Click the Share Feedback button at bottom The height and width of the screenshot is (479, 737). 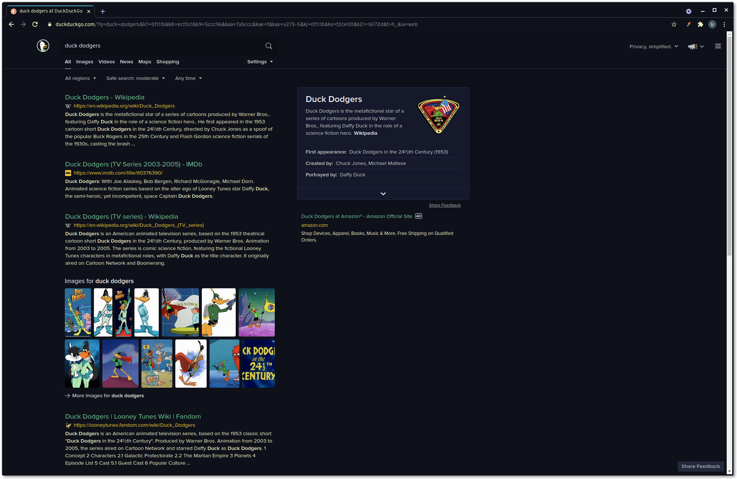[x=700, y=466]
